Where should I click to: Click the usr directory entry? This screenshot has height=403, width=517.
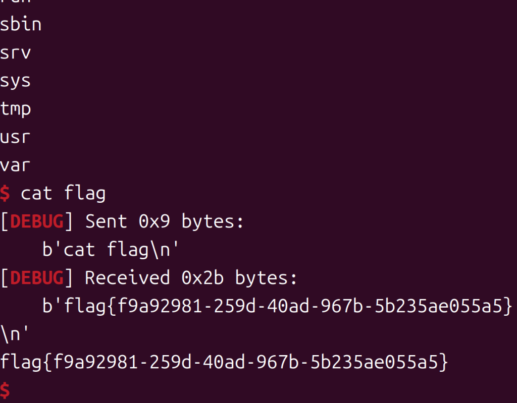pos(16,137)
